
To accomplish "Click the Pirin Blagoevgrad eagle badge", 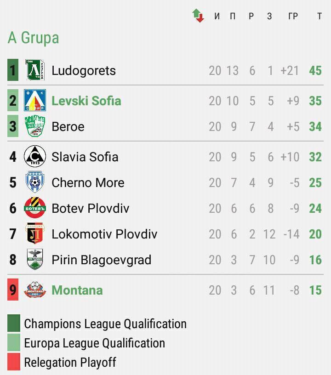I will click(x=35, y=259).
